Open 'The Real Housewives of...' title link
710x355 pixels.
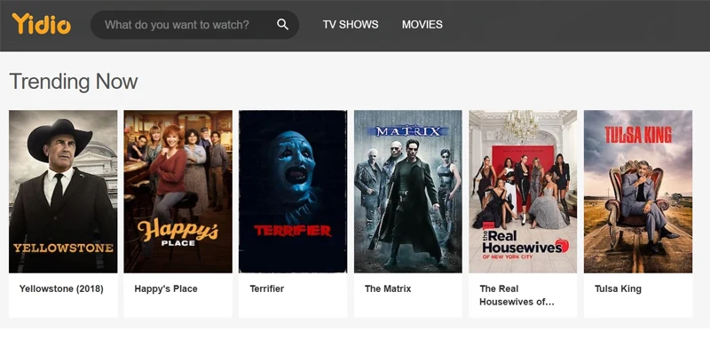point(517,296)
